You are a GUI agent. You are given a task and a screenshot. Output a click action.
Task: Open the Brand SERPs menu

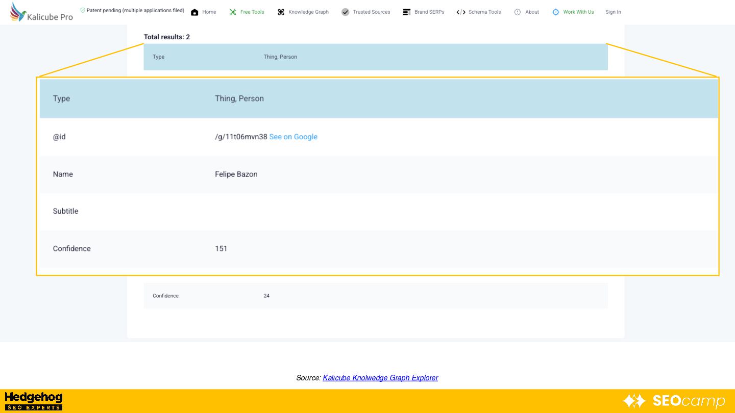coord(429,12)
